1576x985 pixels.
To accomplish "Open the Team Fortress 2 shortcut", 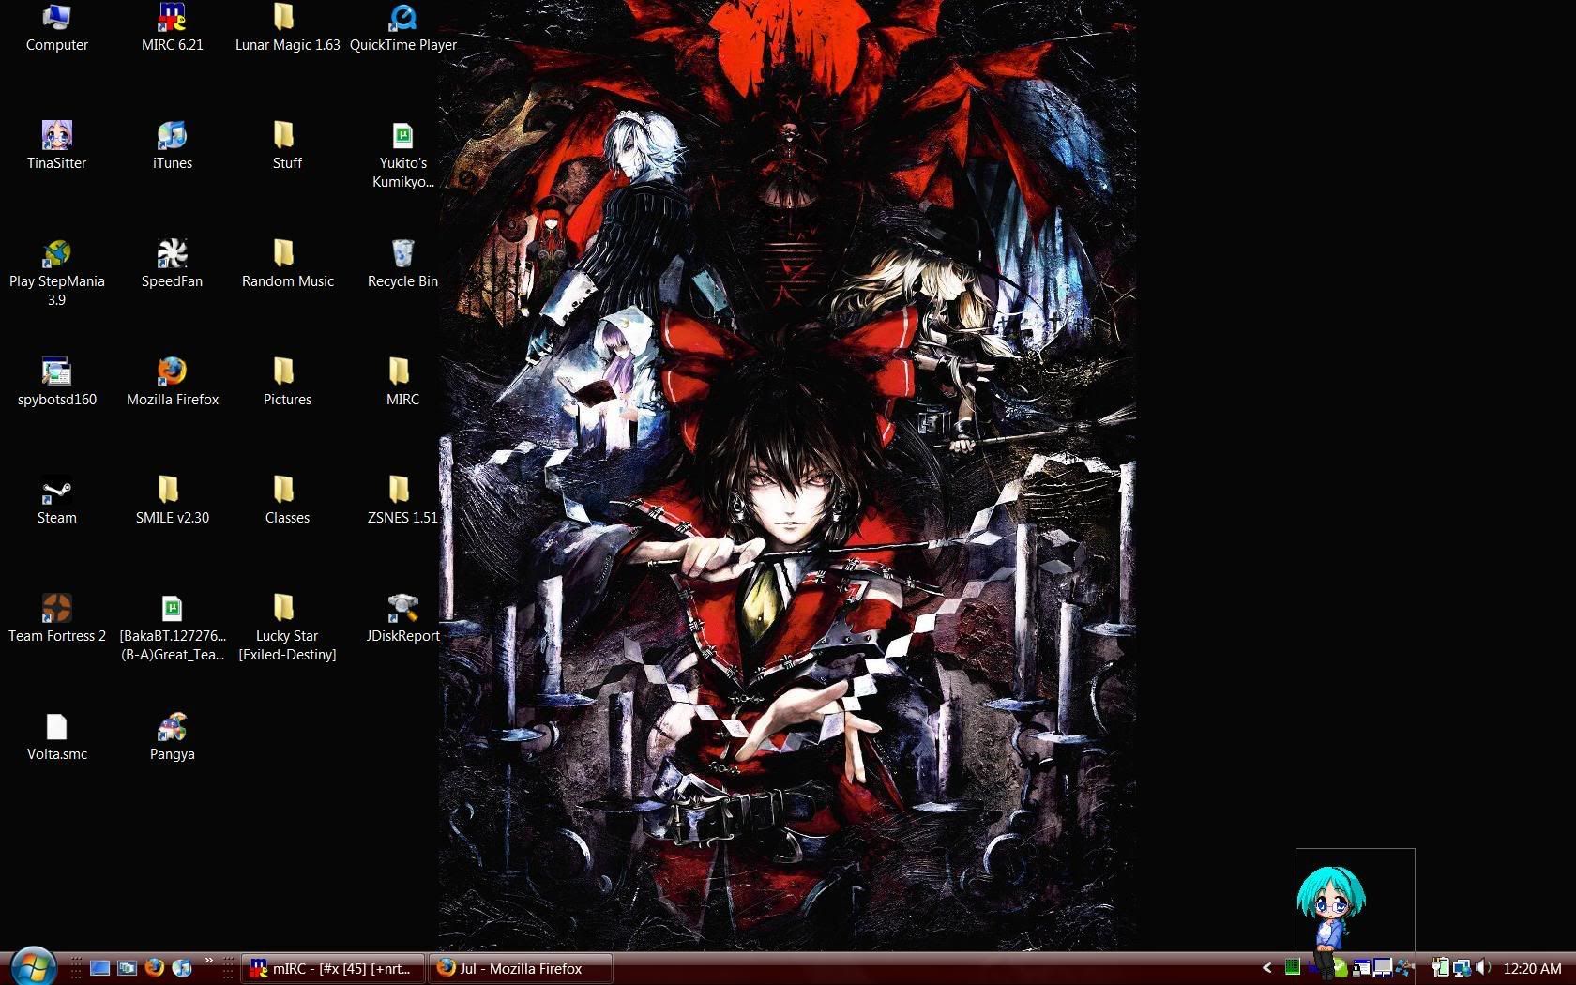I will click(x=56, y=609).
